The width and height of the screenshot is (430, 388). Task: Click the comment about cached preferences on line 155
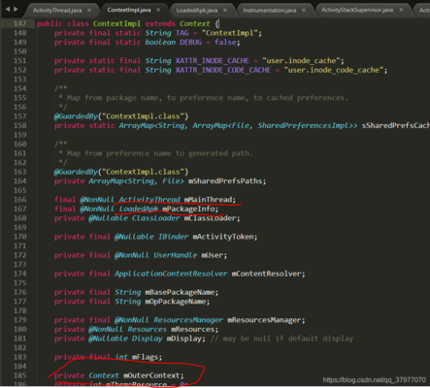[204, 98]
